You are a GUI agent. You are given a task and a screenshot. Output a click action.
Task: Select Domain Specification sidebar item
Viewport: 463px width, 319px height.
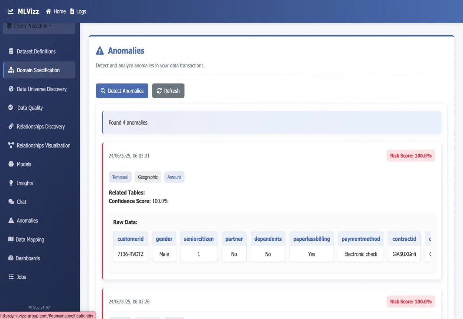tap(39, 70)
